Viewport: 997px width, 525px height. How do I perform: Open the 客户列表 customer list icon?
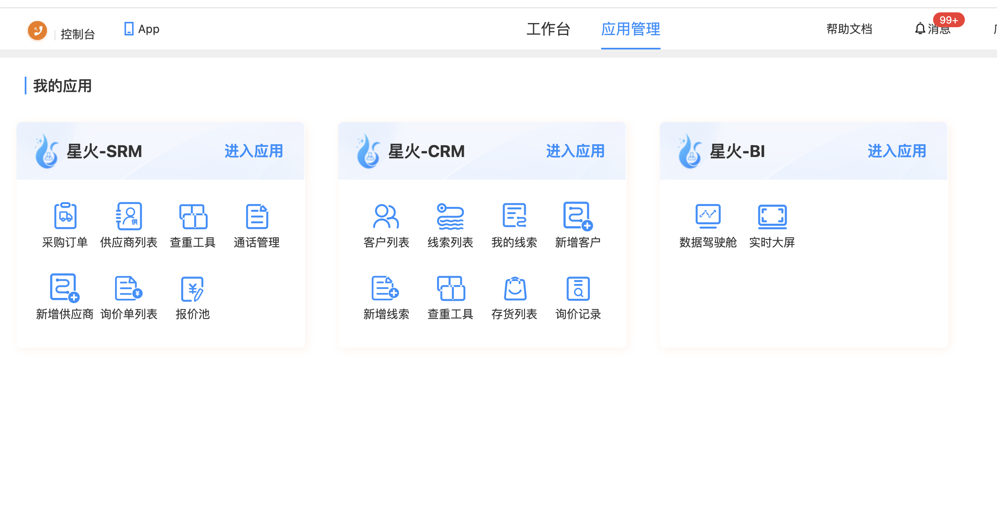point(386,216)
